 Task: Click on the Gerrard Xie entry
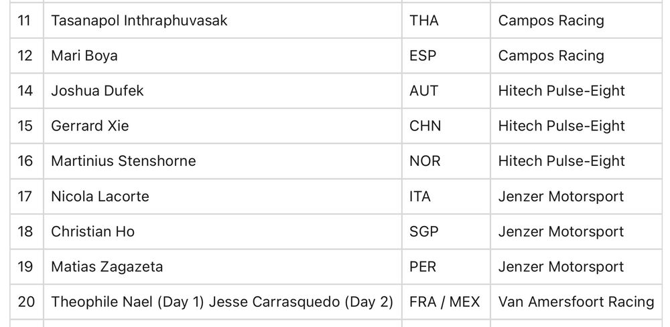(90, 126)
